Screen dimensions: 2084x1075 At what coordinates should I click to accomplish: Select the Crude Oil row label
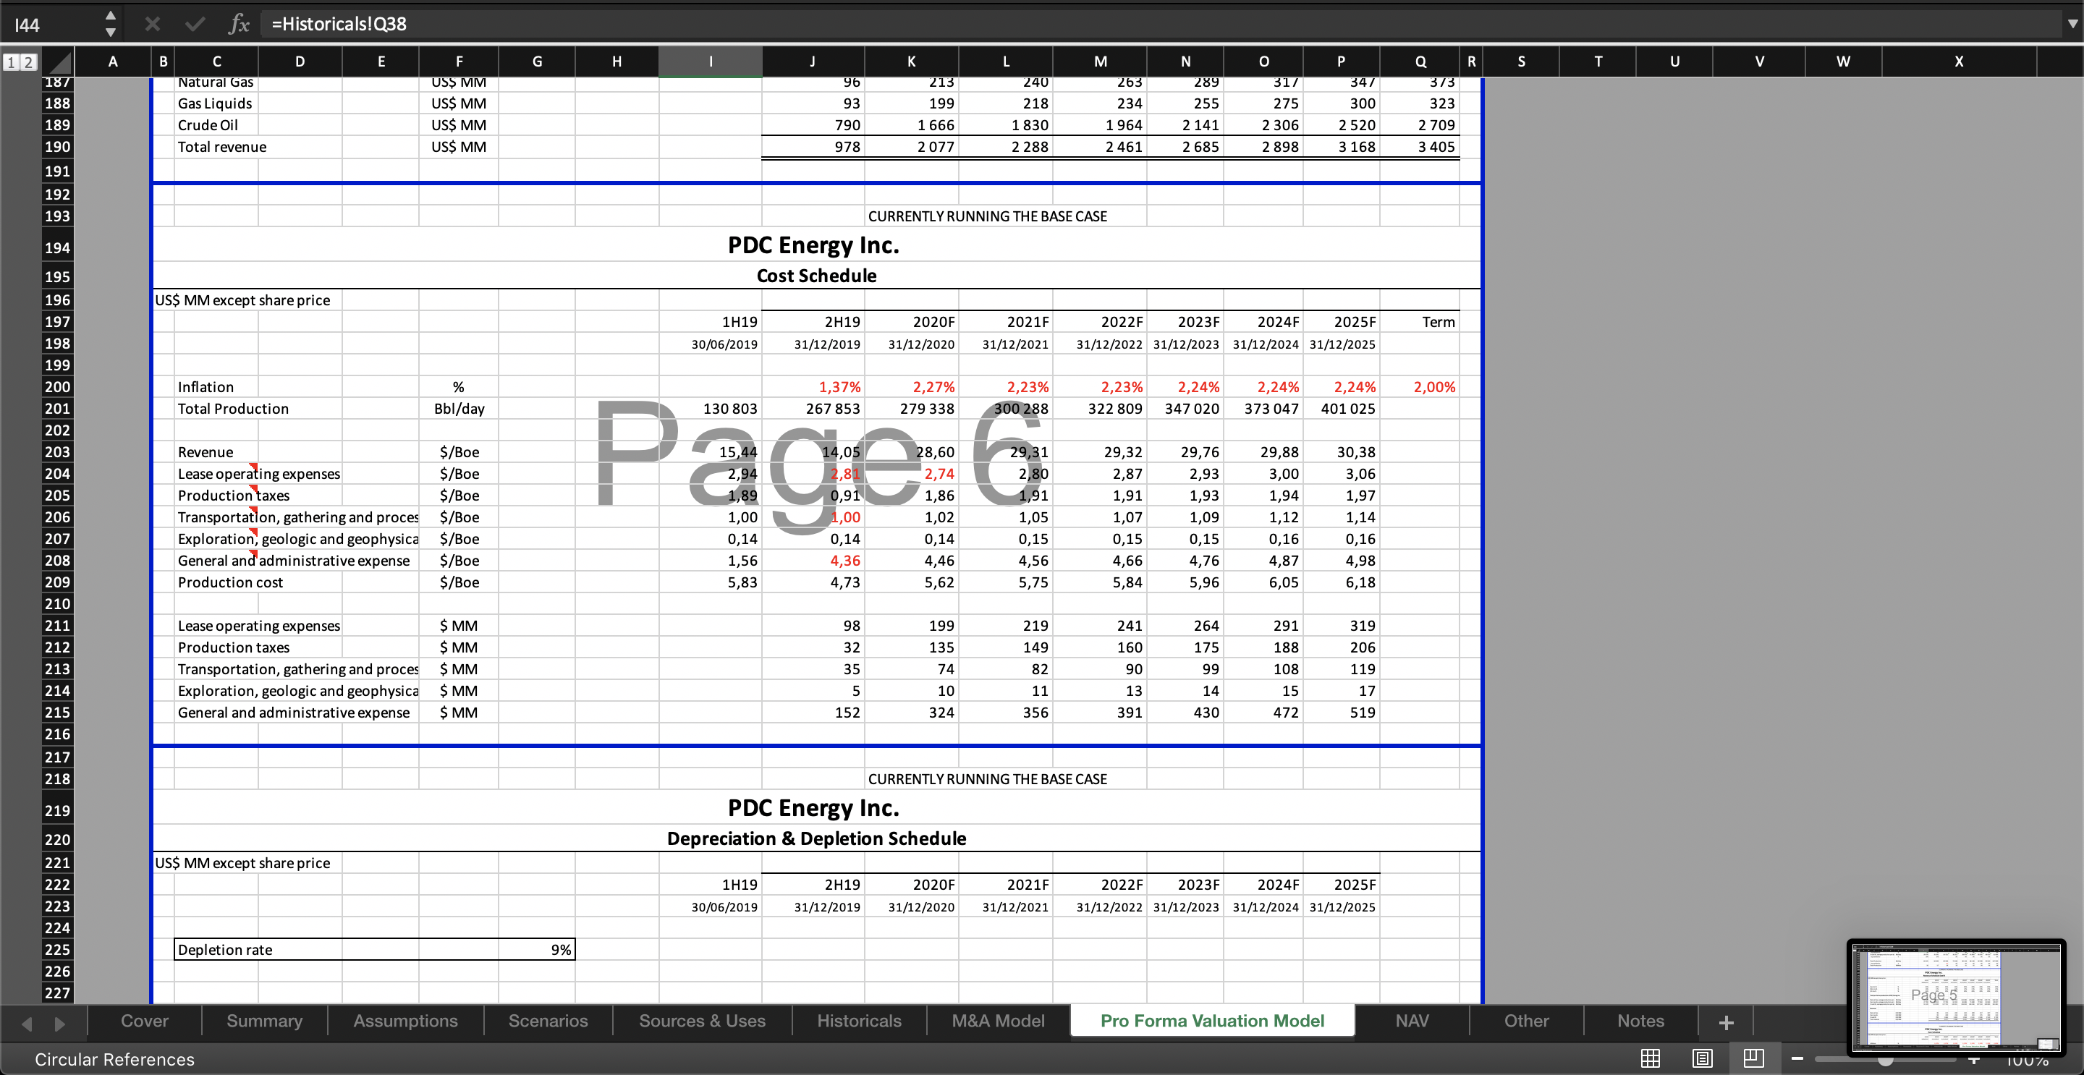pos(208,125)
